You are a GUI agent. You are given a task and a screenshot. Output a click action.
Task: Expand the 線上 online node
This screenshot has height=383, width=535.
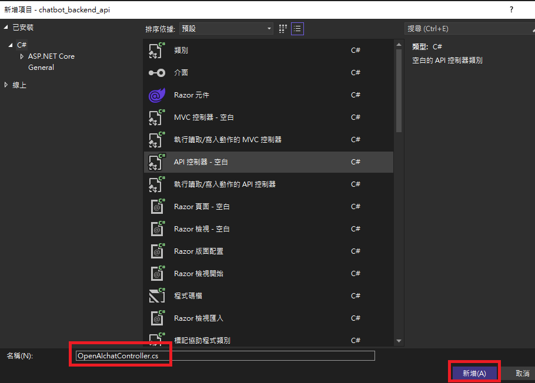[6, 85]
